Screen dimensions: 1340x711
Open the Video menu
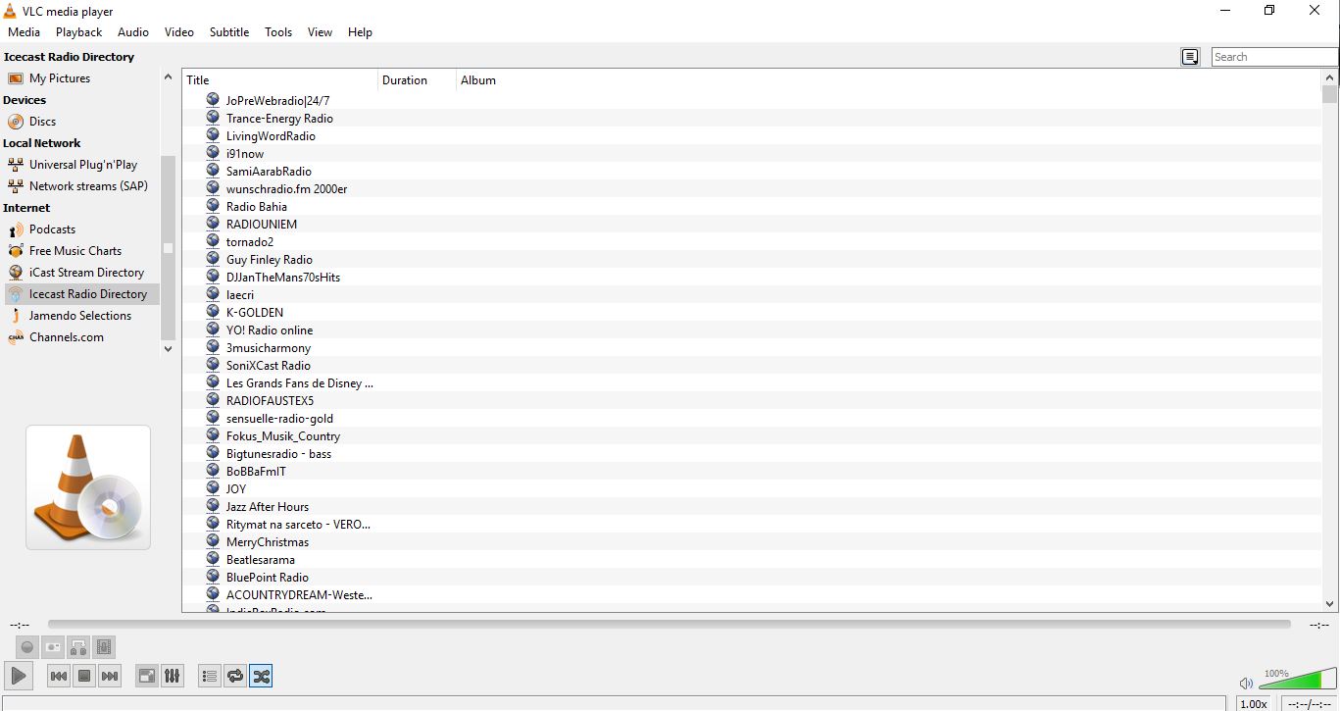point(179,32)
